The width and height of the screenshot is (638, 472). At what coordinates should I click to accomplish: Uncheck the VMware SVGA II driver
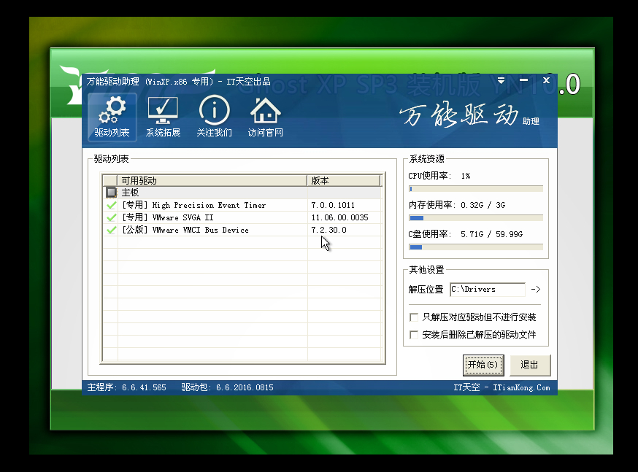pos(111,217)
